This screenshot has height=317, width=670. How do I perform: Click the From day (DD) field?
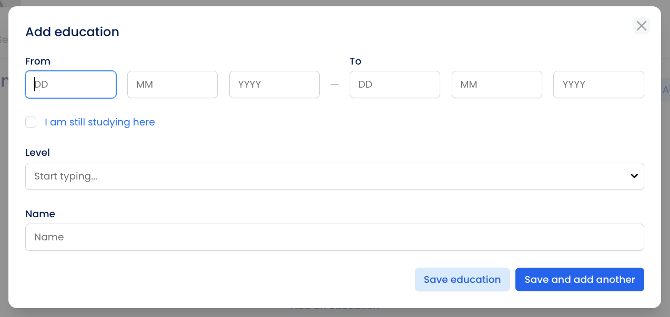[x=70, y=84]
